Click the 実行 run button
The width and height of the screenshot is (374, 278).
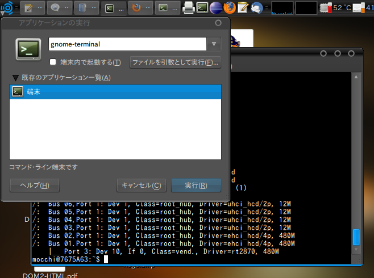click(196, 186)
